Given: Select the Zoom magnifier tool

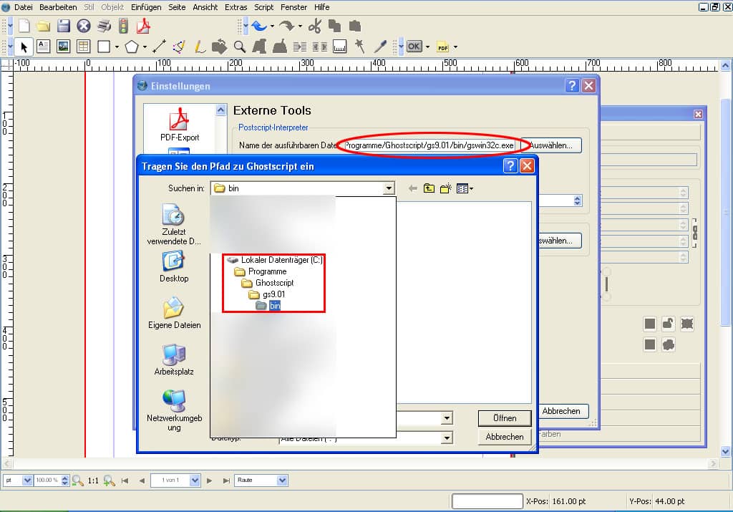Looking at the screenshot, I should [x=241, y=46].
